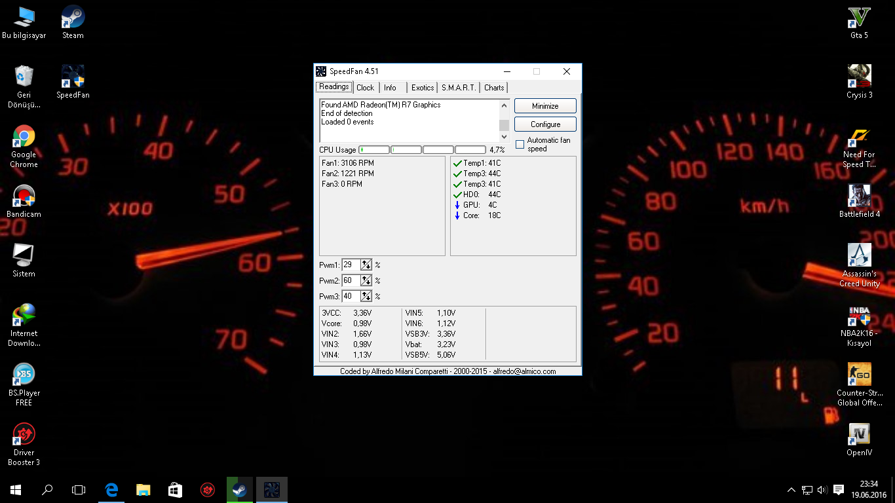
Task: Adjust the Pwm1 spinner arrows
Action: (x=366, y=265)
